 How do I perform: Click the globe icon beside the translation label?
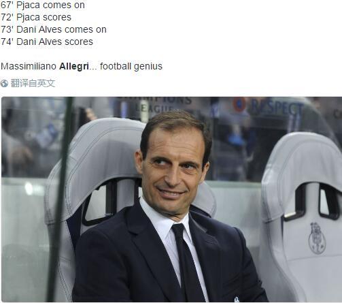tap(4, 83)
